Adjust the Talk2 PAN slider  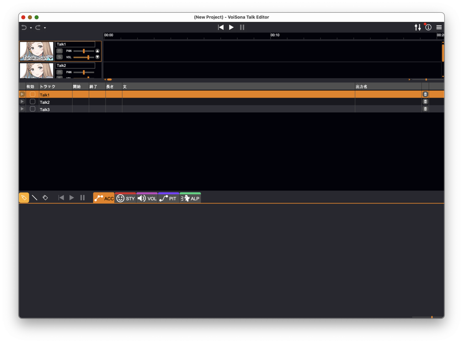click(x=84, y=72)
